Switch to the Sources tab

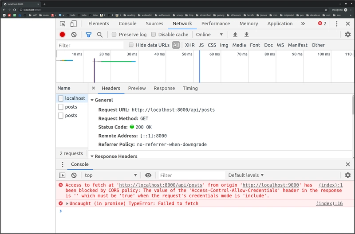pyautogui.click(x=154, y=23)
